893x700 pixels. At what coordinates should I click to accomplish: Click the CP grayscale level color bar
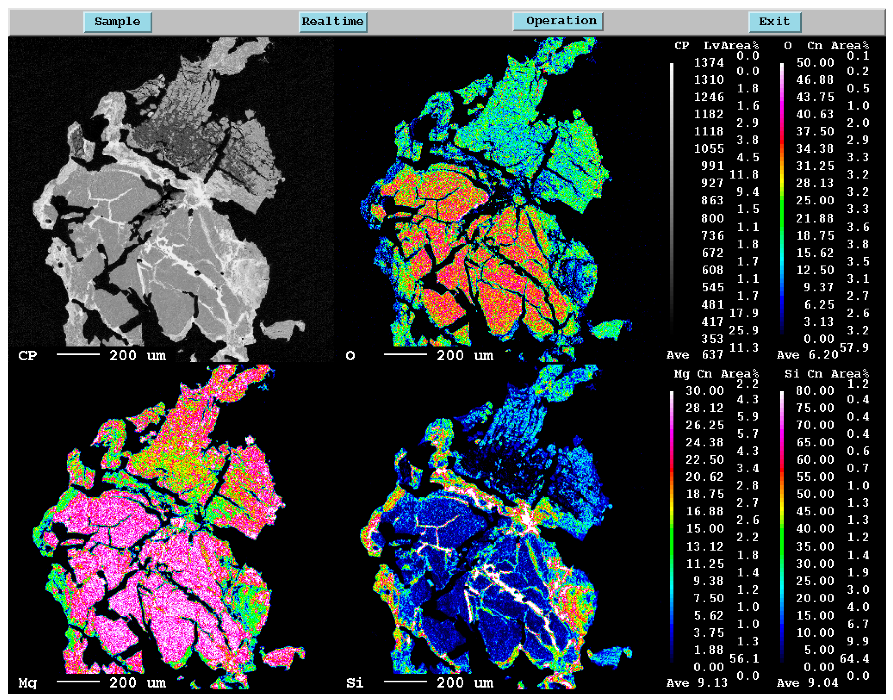[x=671, y=199]
